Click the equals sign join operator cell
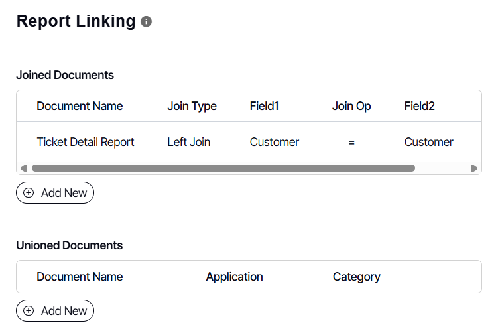This screenshot has height=331, width=498. point(351,142)
